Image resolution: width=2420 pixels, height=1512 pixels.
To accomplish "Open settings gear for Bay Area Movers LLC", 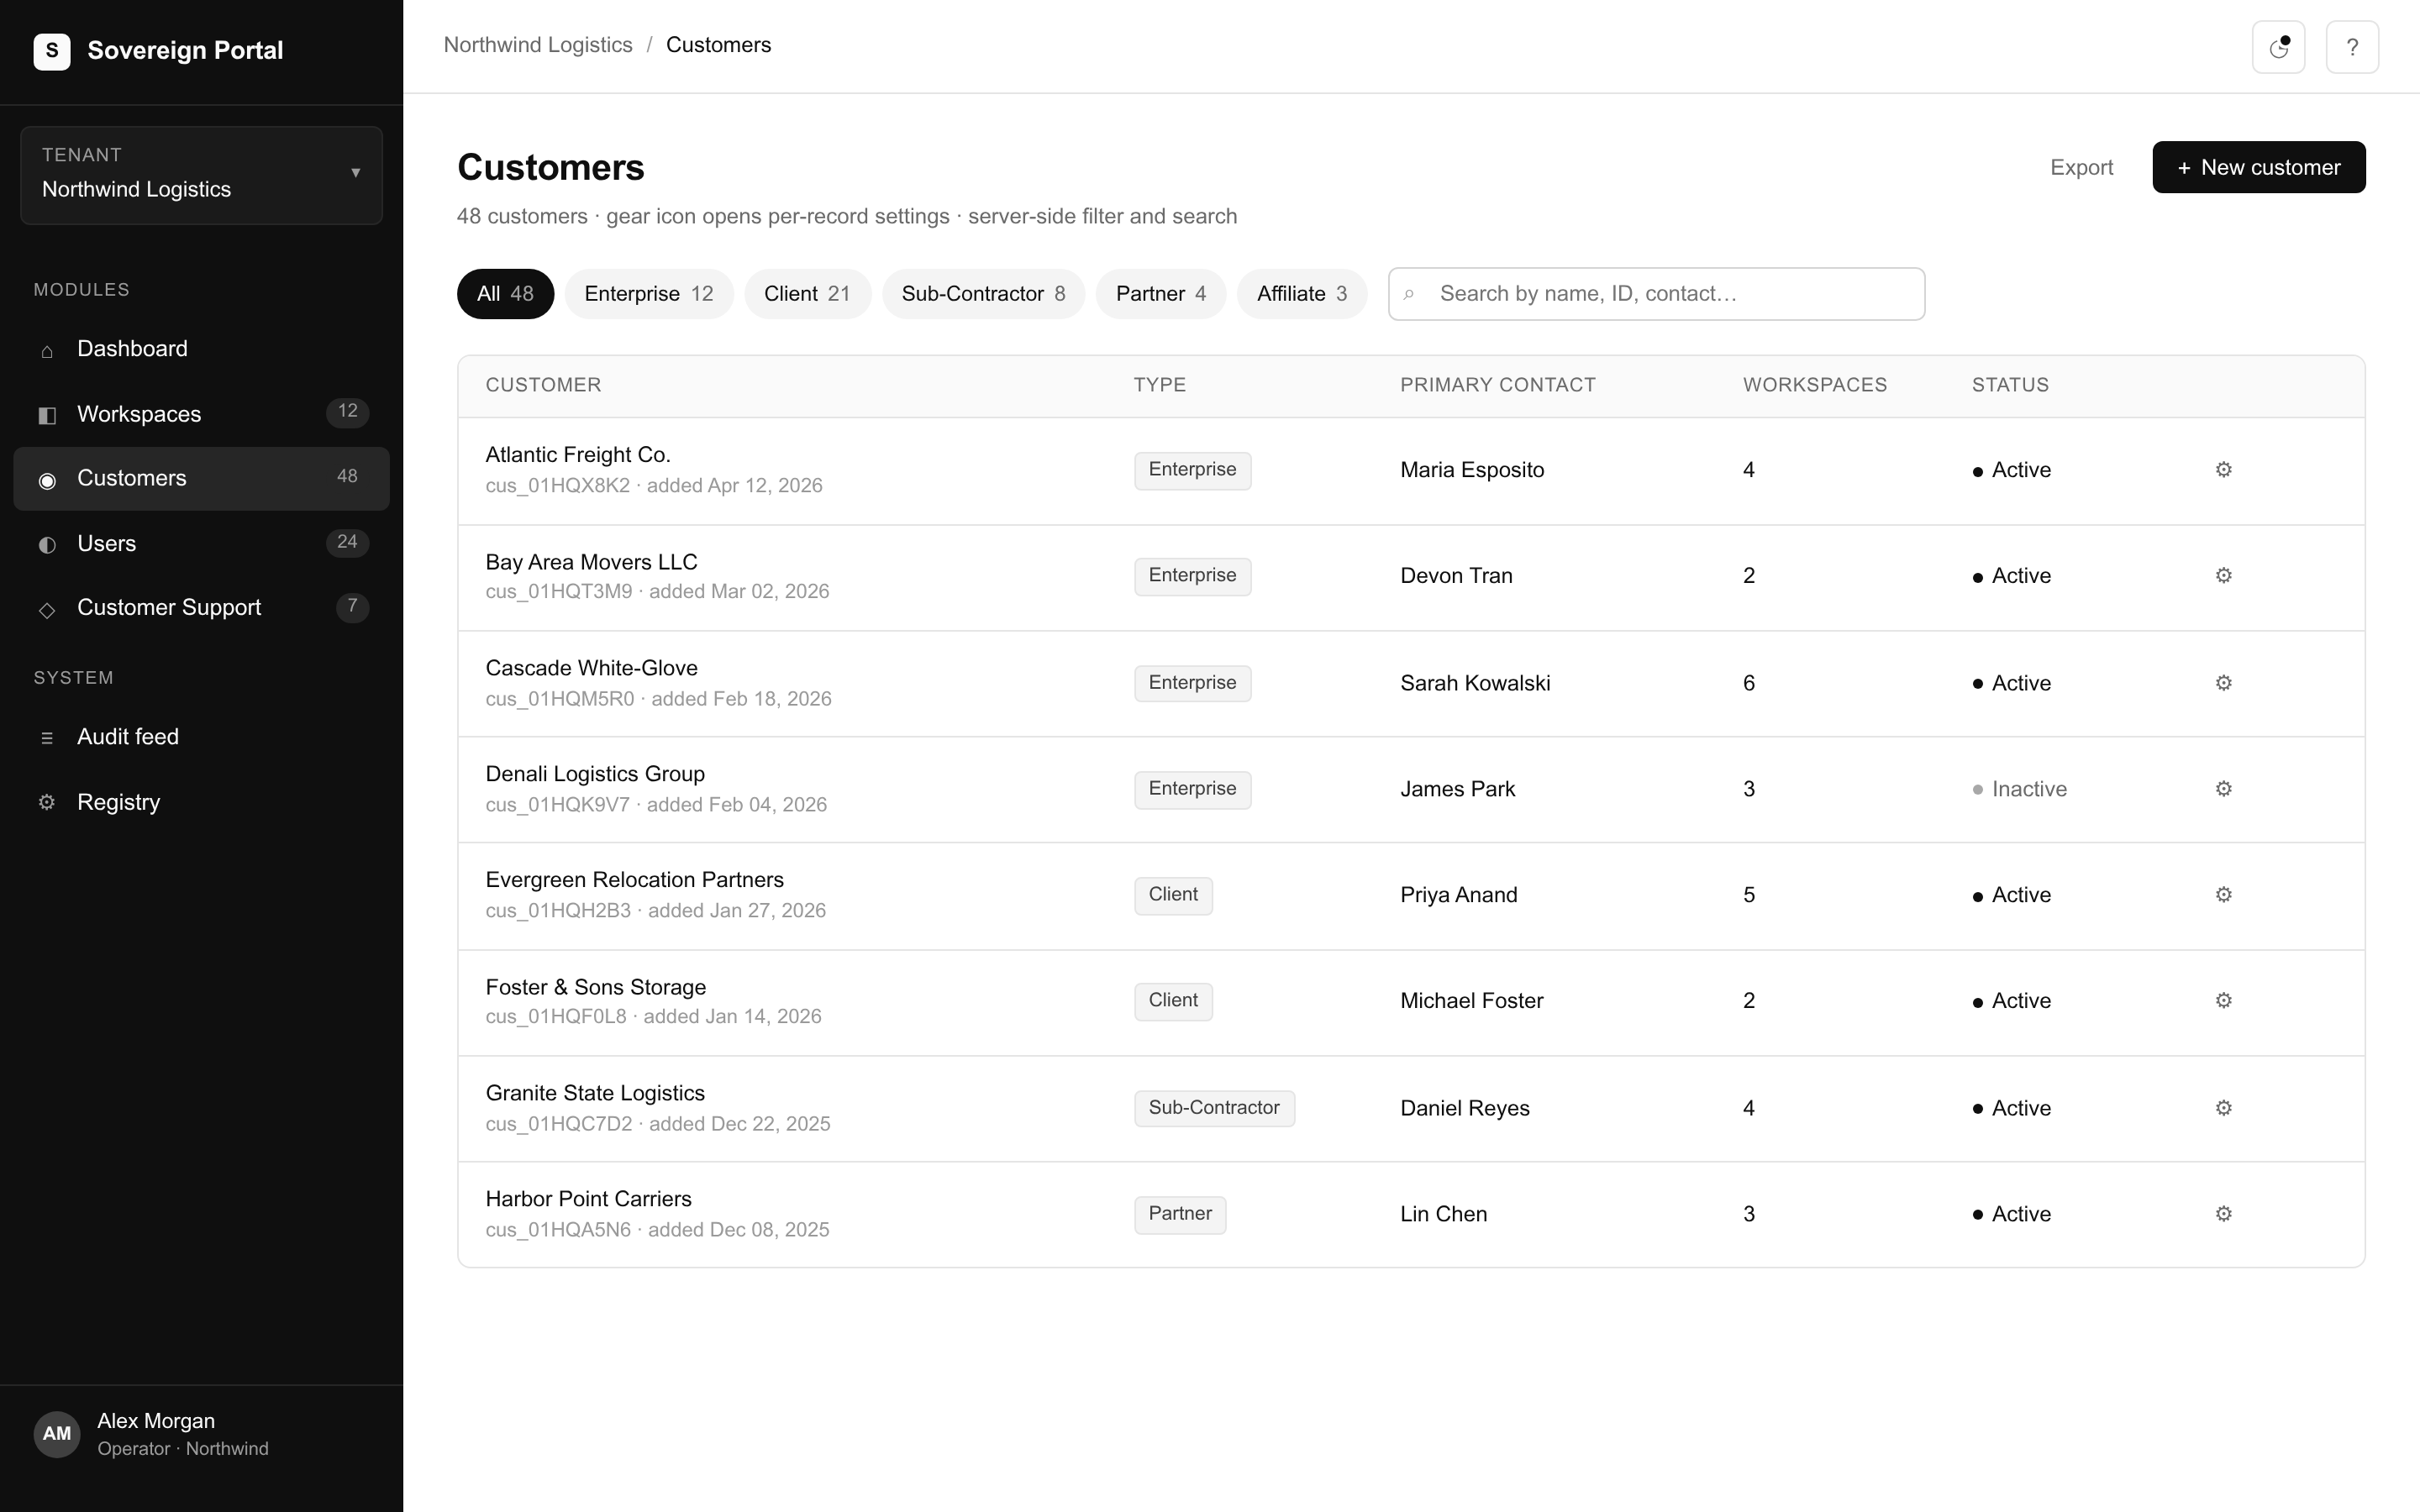I will point(2223,576).
